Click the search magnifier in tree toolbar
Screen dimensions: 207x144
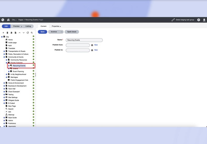tap(32, 33)
